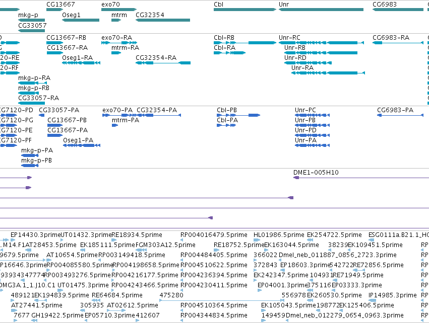Click the Unr-RD transcript

308,63
